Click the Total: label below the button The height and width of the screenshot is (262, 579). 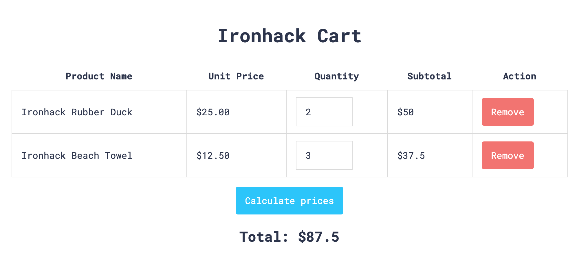click(x=264, y=237)
